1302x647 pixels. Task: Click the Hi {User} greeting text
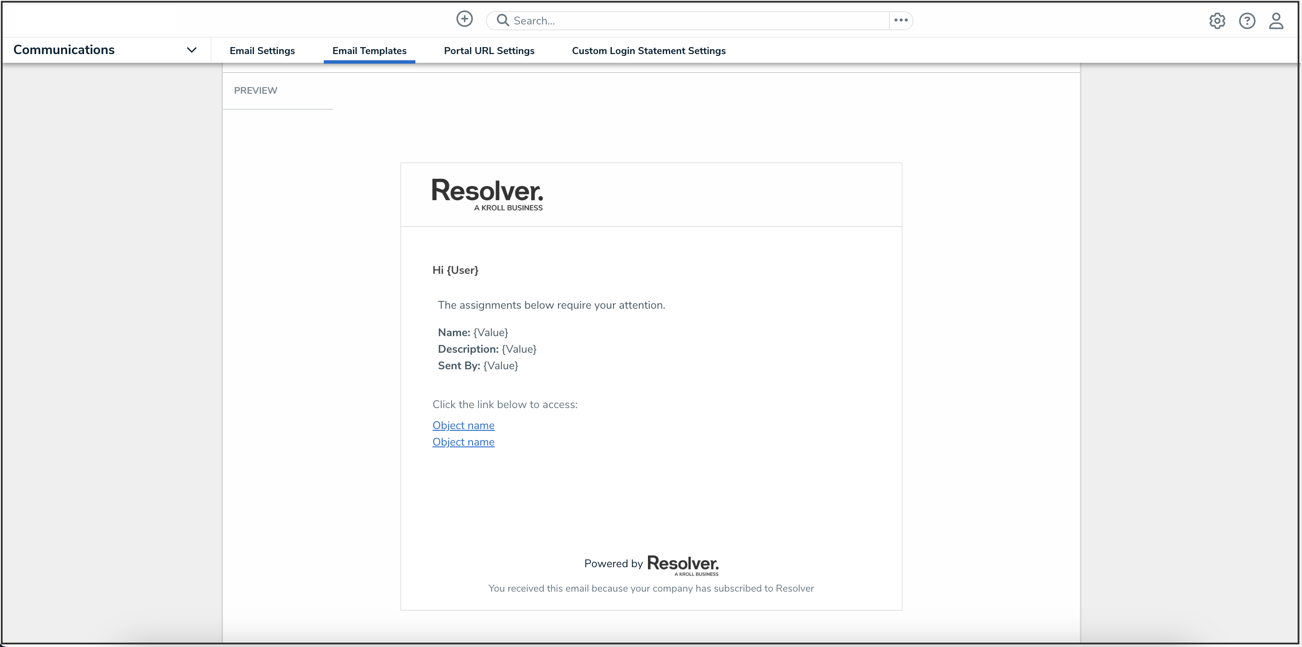coord(455,270)
